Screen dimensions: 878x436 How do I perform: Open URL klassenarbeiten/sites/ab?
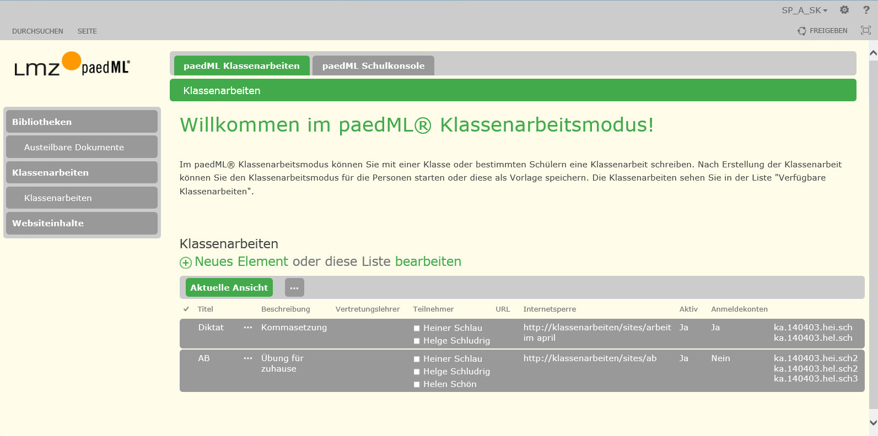click(590, 358)
